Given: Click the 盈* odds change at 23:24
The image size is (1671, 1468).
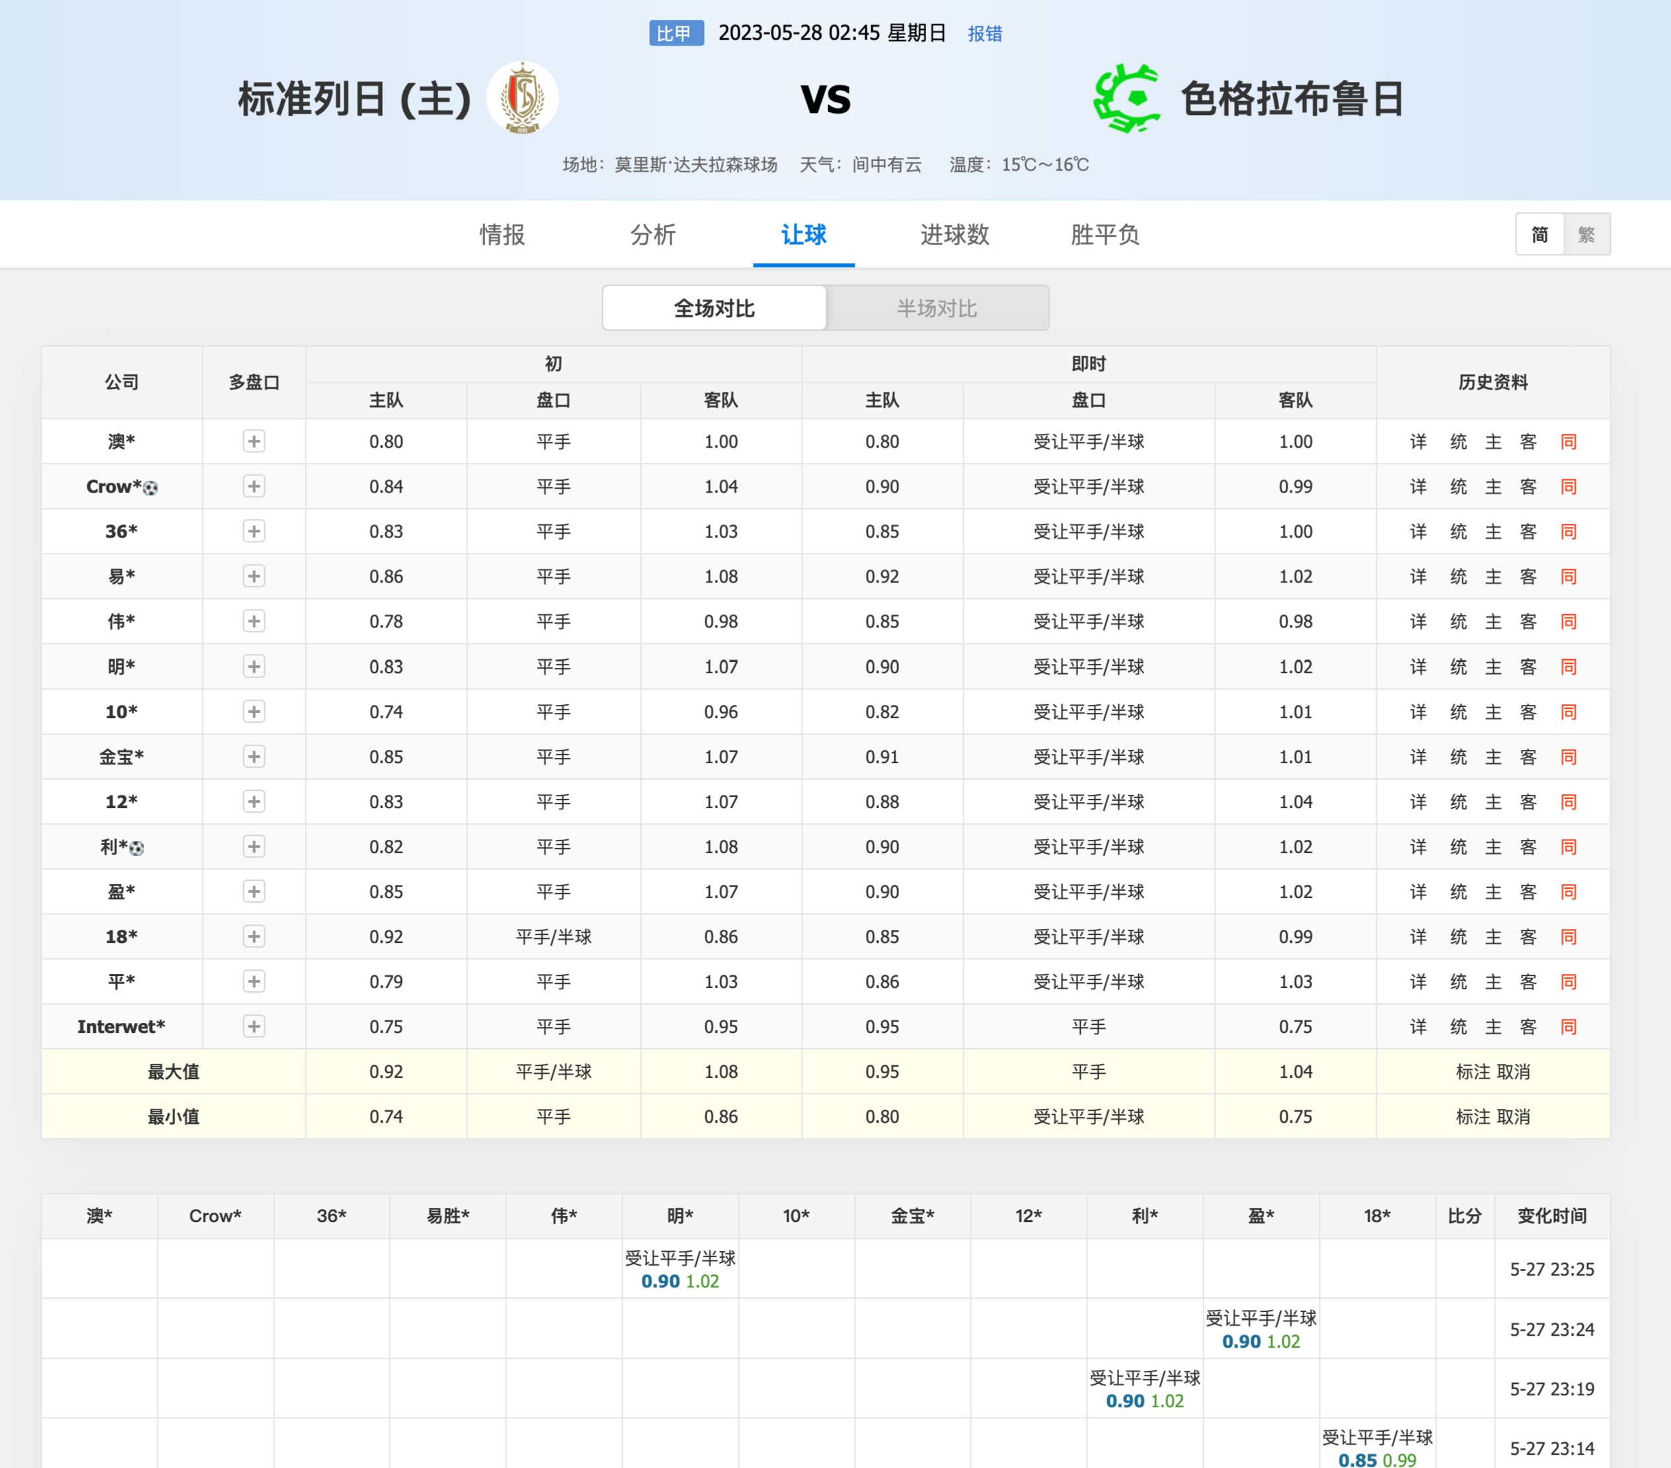Looking at the screenshot, I should click(1261, 1329).
